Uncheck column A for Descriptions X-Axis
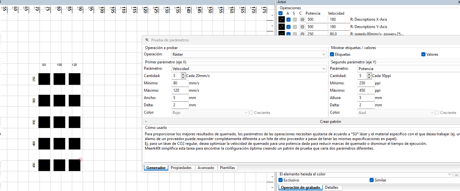Viewport: 460px width, 191px height. point(289,19)
